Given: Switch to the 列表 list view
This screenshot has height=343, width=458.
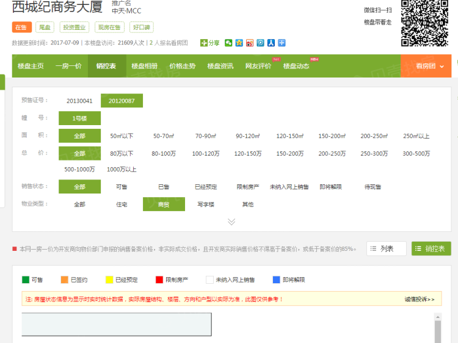Looking at the screenshot, I should 387,248.
